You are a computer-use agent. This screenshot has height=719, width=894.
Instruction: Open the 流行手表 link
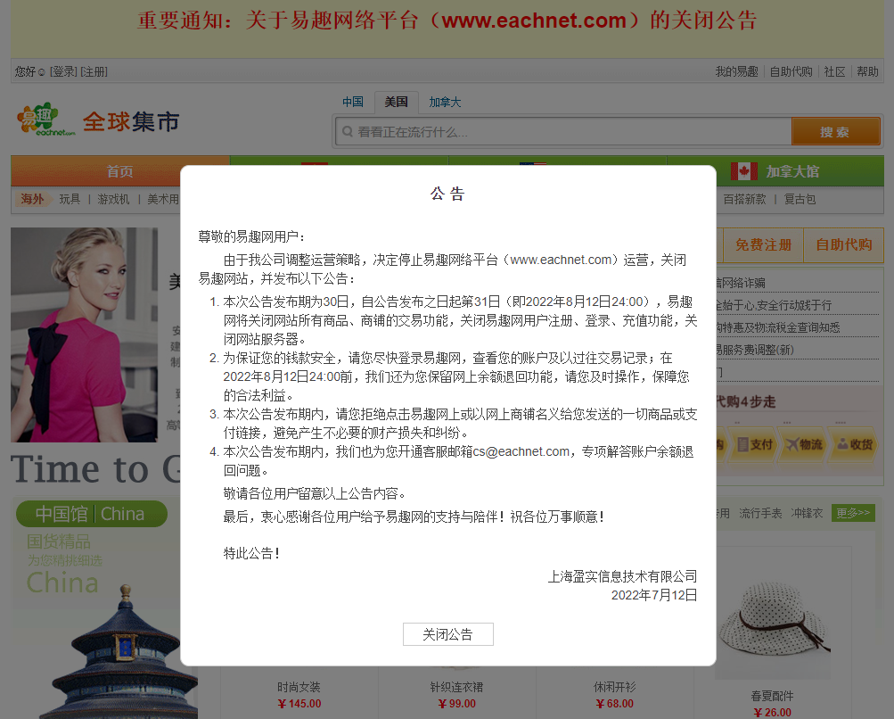click(x=760, y=513)
